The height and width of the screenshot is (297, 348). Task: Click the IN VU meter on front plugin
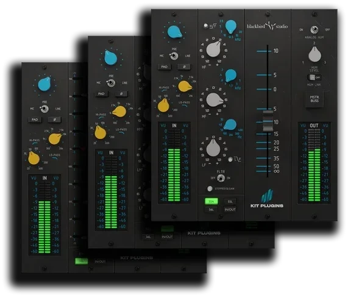coord(174,163)
